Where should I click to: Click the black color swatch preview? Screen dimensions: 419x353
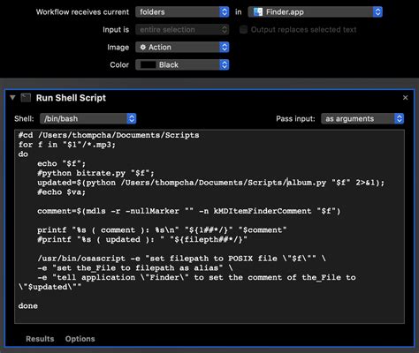148,65
